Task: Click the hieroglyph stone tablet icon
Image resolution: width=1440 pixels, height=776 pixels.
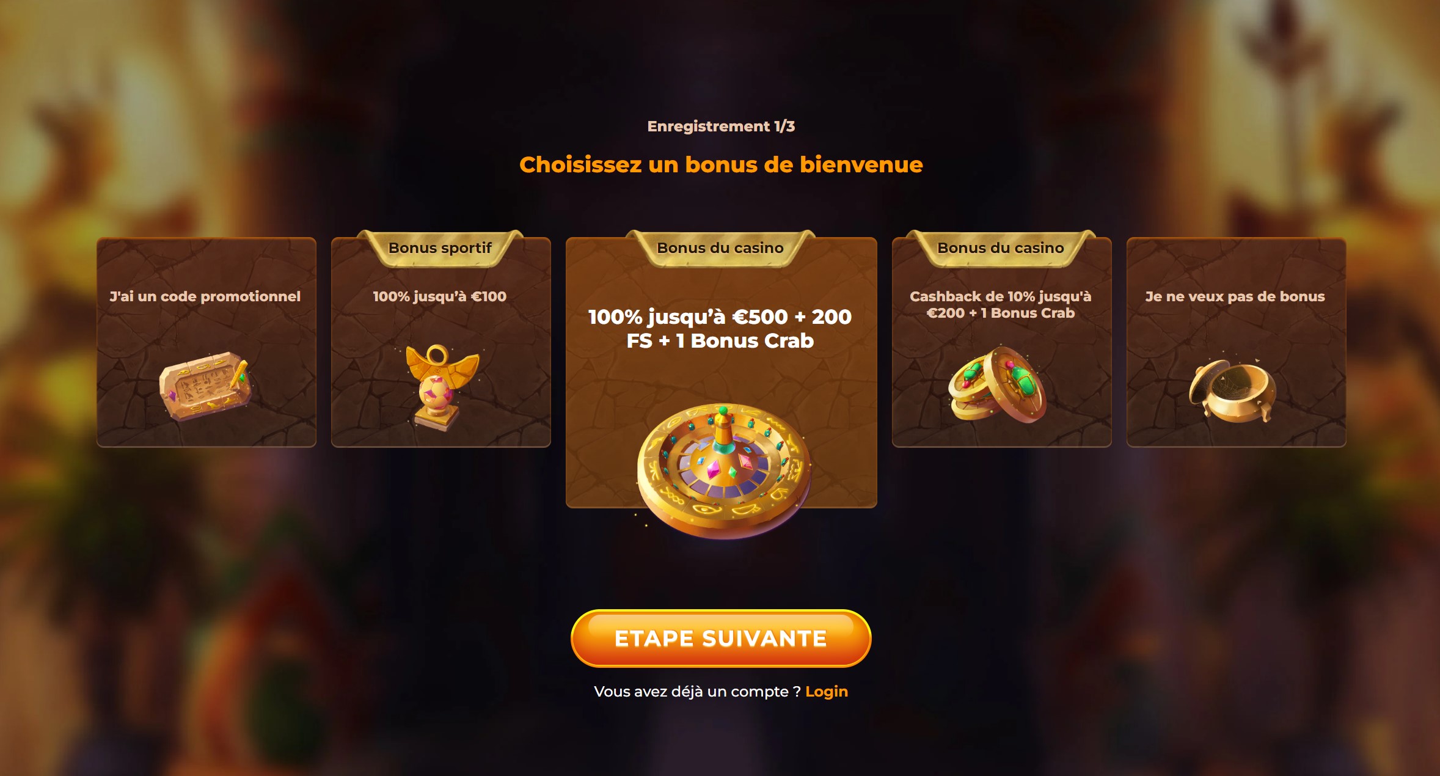Action: pyautogui.click(x=205, y=386)
